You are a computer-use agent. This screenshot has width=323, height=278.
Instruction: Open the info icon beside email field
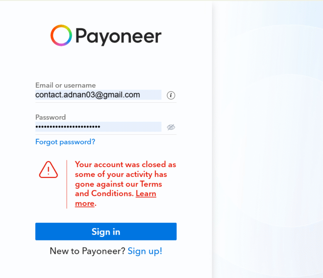(171, 95)
